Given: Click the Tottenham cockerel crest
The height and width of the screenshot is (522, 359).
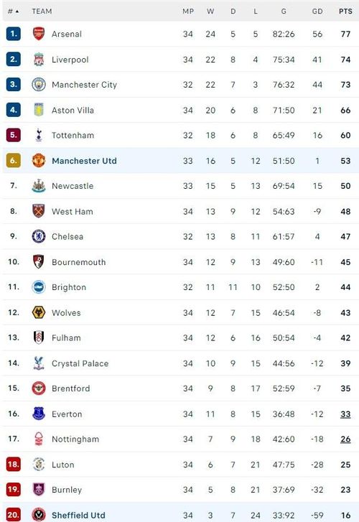Looking at the screenshot, I should (39, 135).
